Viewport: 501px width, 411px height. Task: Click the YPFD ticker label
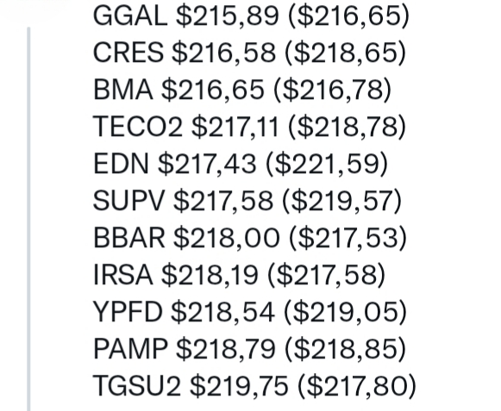pos(128,312)
